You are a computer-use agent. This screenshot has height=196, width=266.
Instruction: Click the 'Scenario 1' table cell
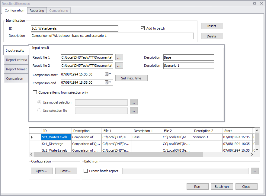[207, 137]
